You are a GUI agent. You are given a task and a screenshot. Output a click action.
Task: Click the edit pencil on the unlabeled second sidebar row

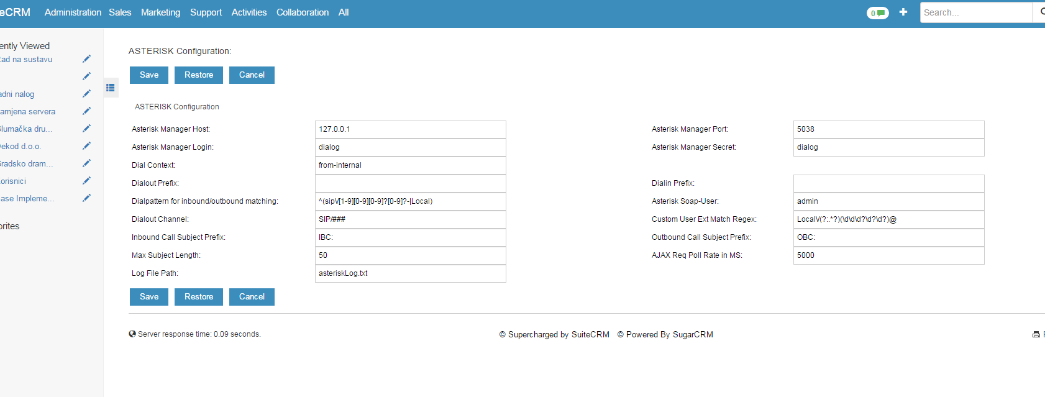(86, 76)
